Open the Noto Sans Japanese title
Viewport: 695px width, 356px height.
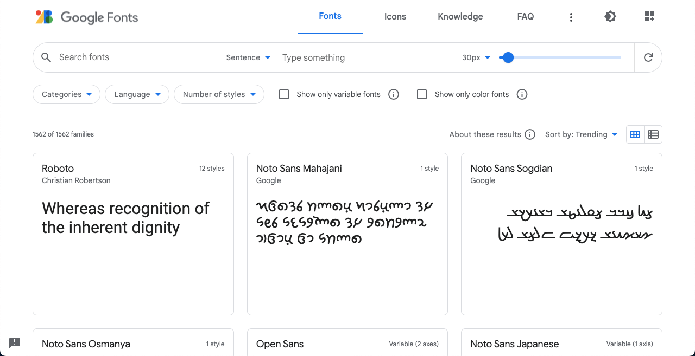[514, 344]
